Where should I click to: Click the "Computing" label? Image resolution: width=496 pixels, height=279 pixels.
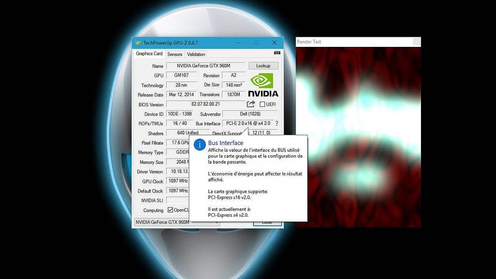coord(153,210)
